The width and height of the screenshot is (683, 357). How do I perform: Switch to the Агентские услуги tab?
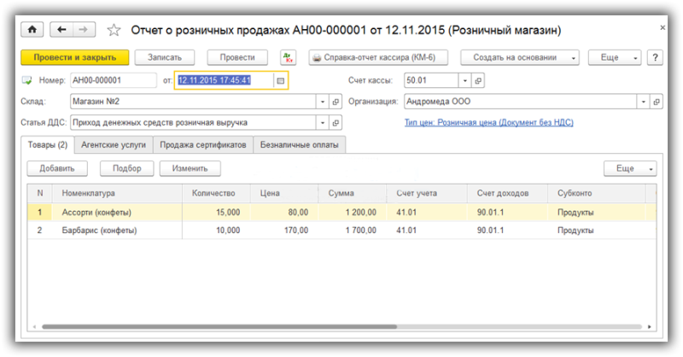click(x=114, y=144)
